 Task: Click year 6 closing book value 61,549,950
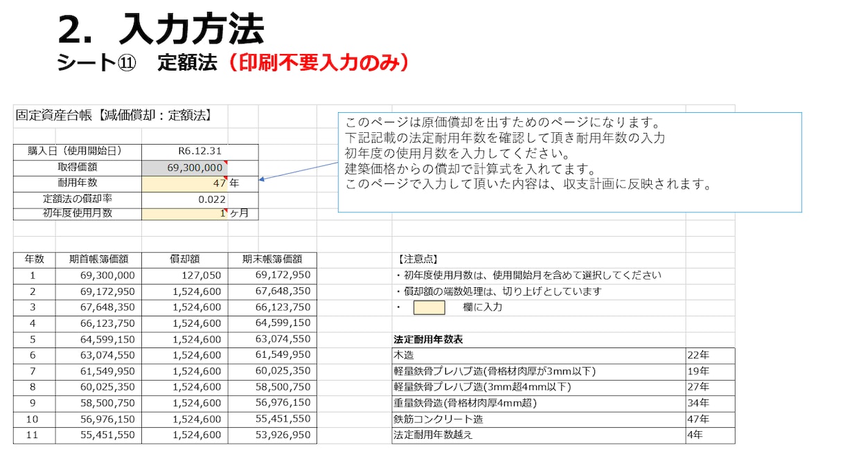tap(272, 355)
